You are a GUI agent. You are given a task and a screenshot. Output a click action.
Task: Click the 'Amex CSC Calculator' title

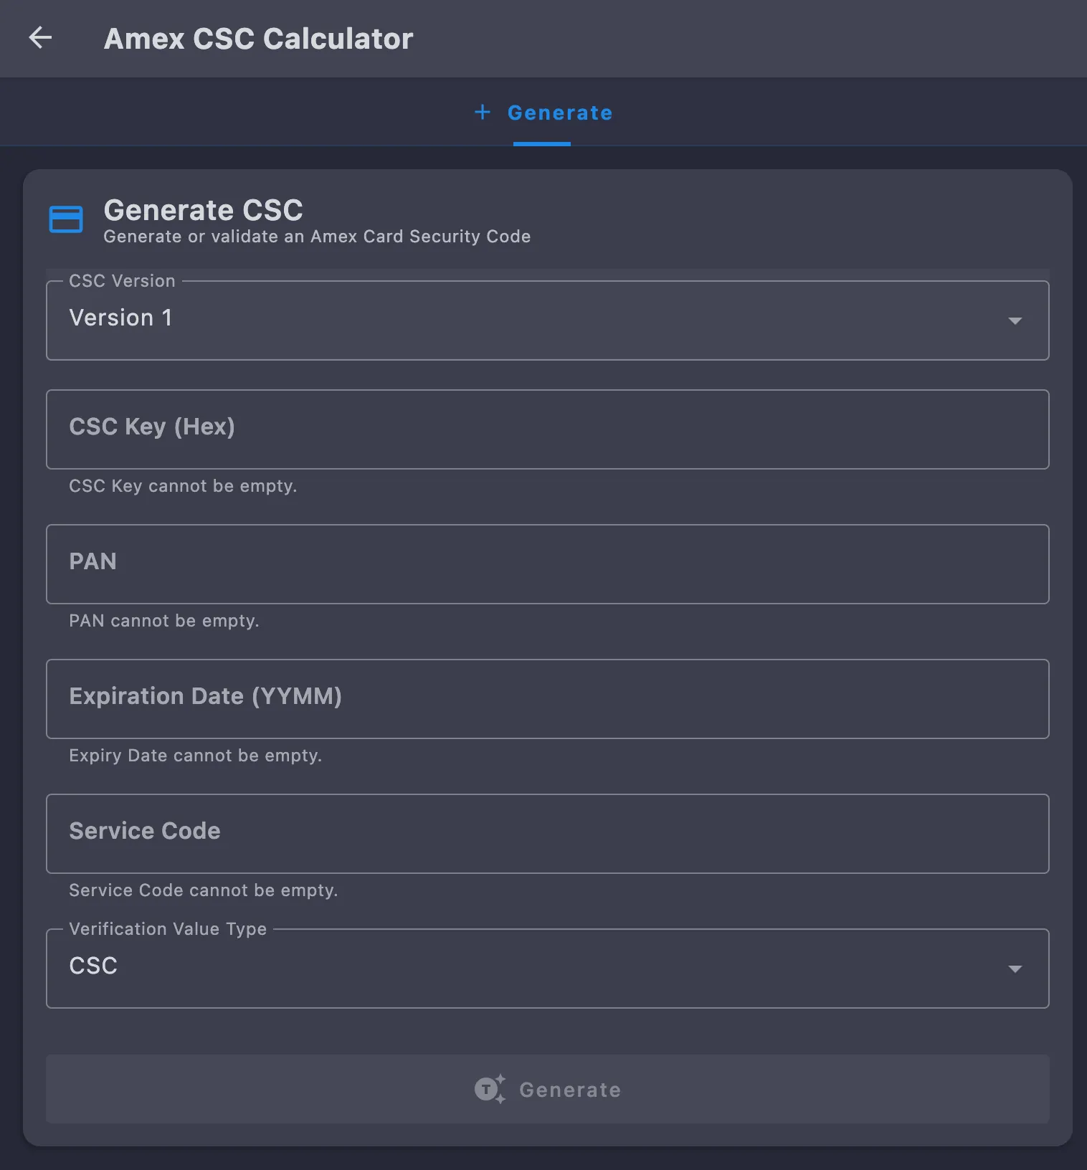click(x=258, y=39)
